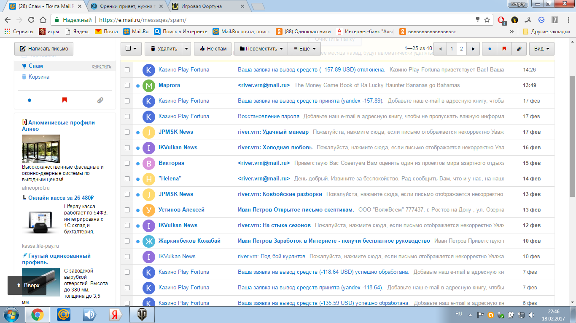Click the Вверх scroll-to-top button
Viewport: 576px width, 323px height.
[28, 285]
